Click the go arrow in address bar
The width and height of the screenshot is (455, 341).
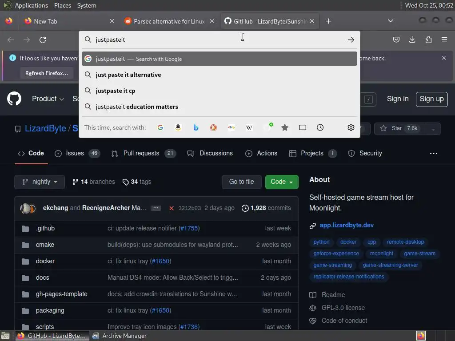point(351,40)
